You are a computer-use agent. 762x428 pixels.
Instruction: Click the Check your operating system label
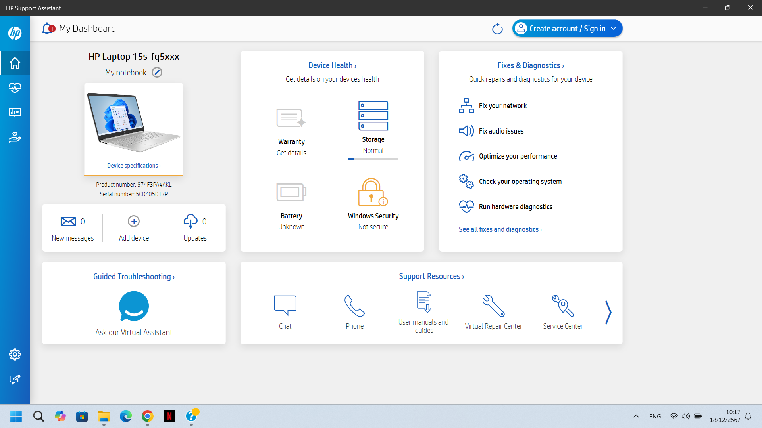pos(520,182)
